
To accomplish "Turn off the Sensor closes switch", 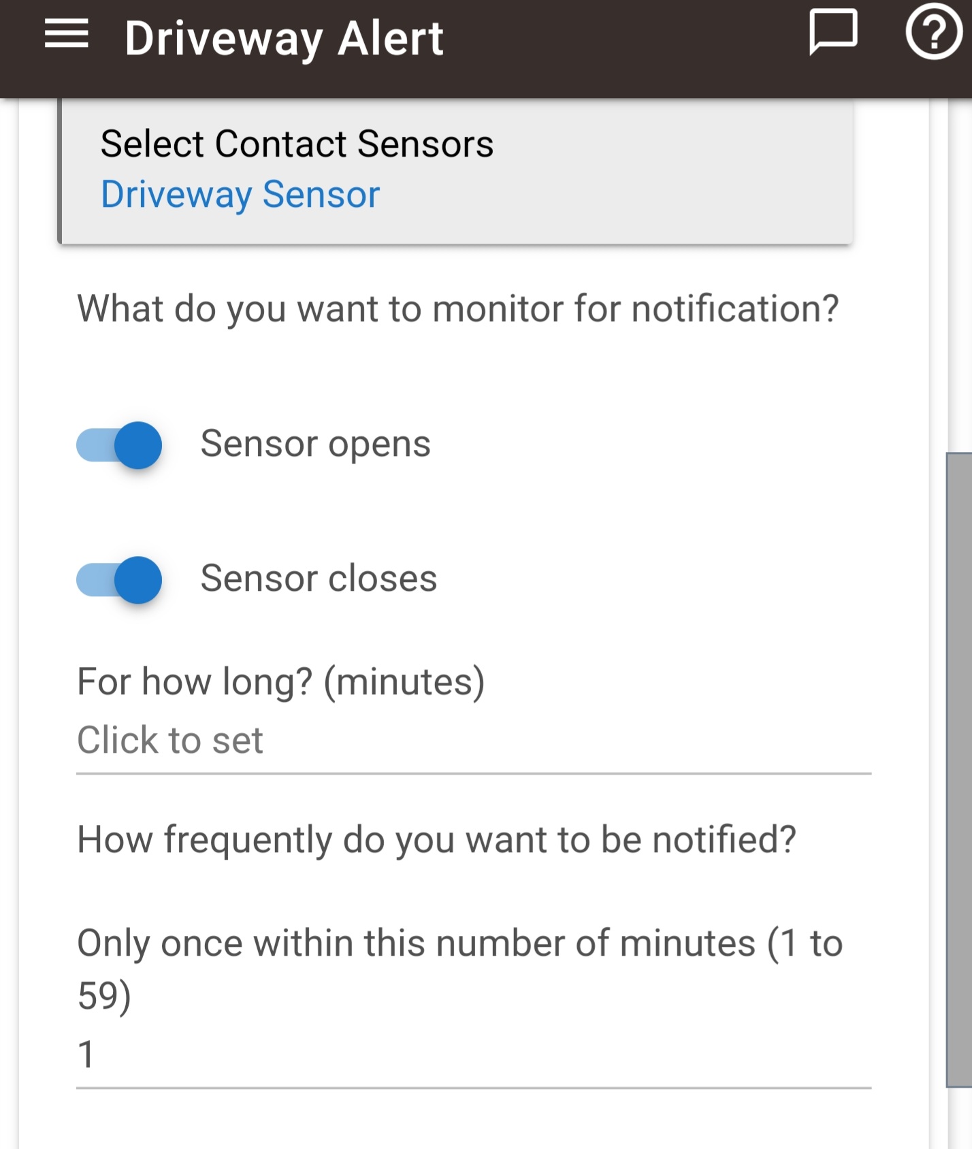I will pyautogui.click(x=119, y=580).
